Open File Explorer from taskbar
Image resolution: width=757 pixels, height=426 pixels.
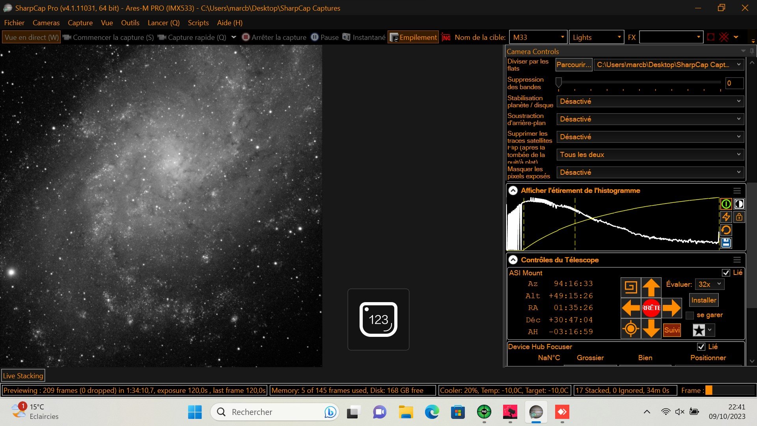tap(406, 412)
